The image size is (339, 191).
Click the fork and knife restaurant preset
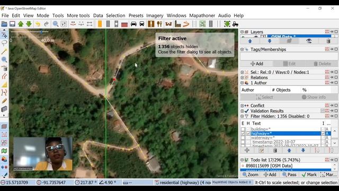tap(159, 24)
